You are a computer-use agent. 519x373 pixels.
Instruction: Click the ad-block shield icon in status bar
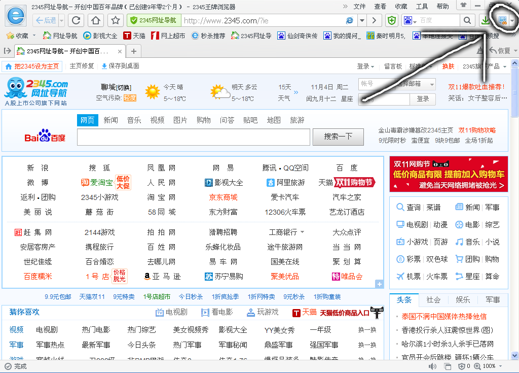462,366
